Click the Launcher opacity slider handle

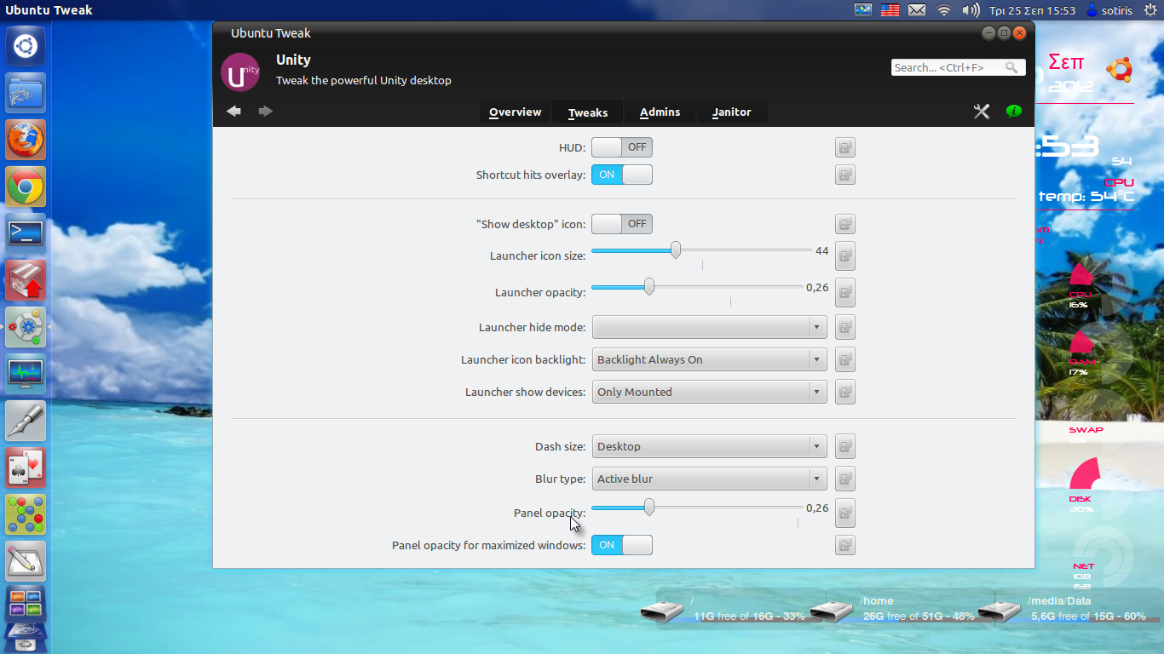[x=649, y=287]
